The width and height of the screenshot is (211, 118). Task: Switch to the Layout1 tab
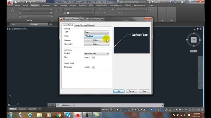[x=22, y=109]
